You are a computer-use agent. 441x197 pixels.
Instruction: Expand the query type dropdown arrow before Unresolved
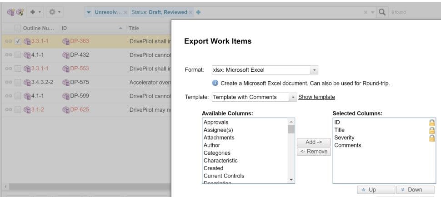(x=89, y=12)
